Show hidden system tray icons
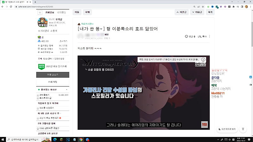Image resolution: width=253 pixels, height=142 pixels. pyautogui.click(x=218, y=139)
